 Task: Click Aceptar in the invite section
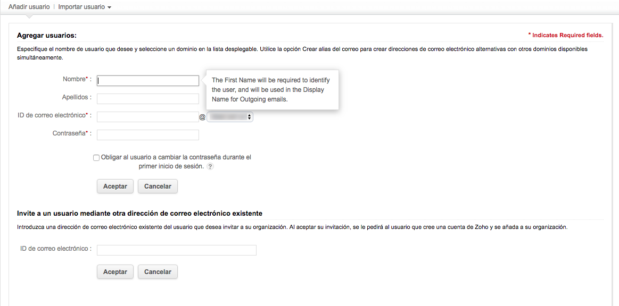tap(115, 272)
